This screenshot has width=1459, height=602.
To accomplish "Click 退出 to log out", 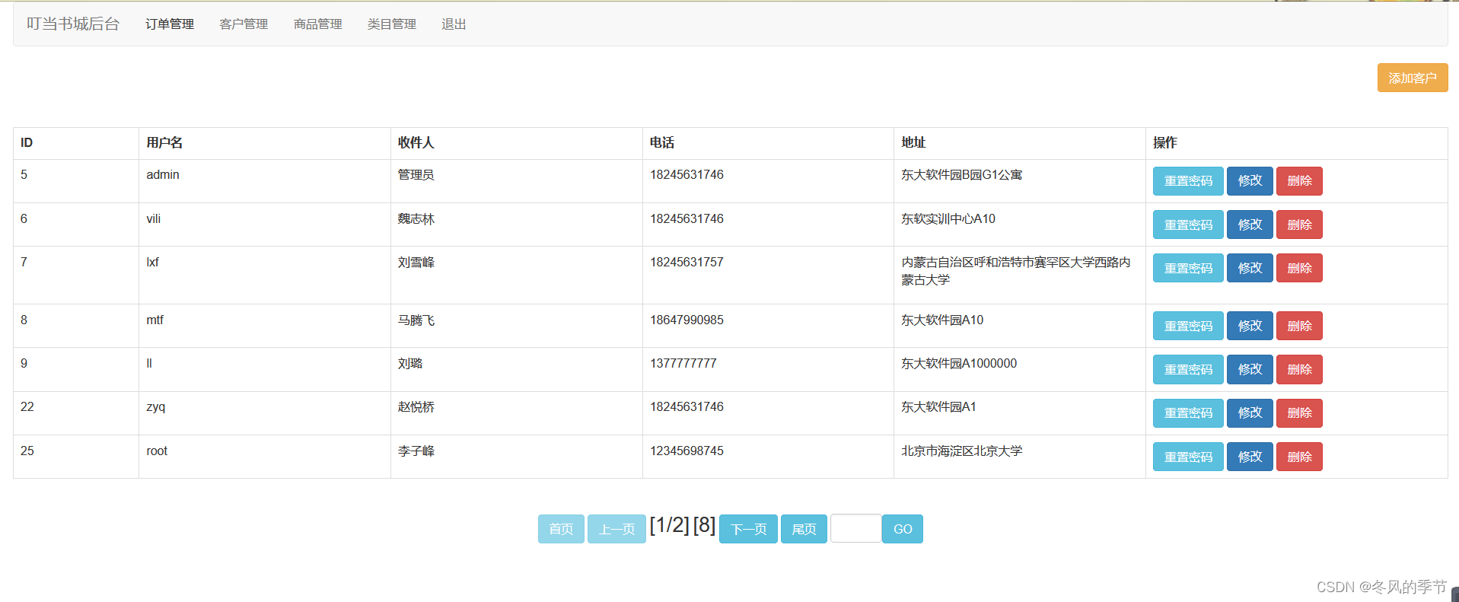I will click(454, 24).
